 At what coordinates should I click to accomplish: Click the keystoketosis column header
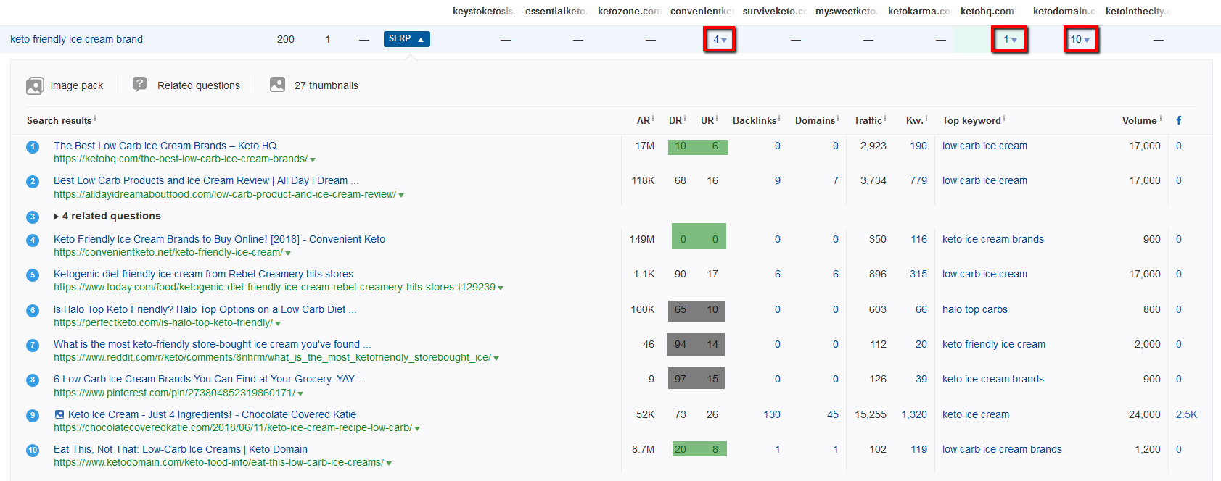point(483,11)
